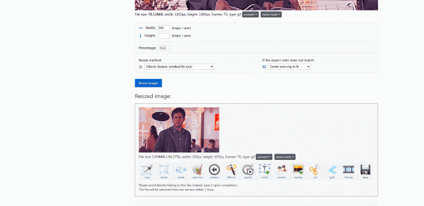Open the rotate tool
This screenshot has height=206, width=424.
pyautogui.click(x=181, y=172)
